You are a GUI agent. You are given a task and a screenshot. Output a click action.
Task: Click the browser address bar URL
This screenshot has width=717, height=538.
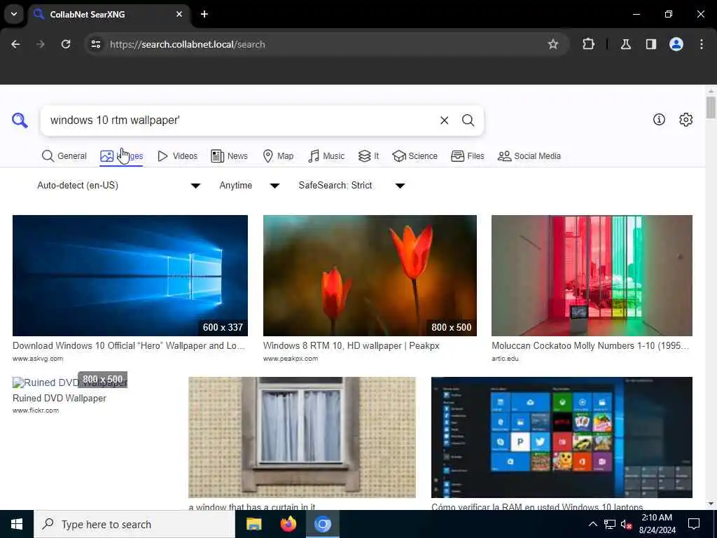click(x=188, y=44)
